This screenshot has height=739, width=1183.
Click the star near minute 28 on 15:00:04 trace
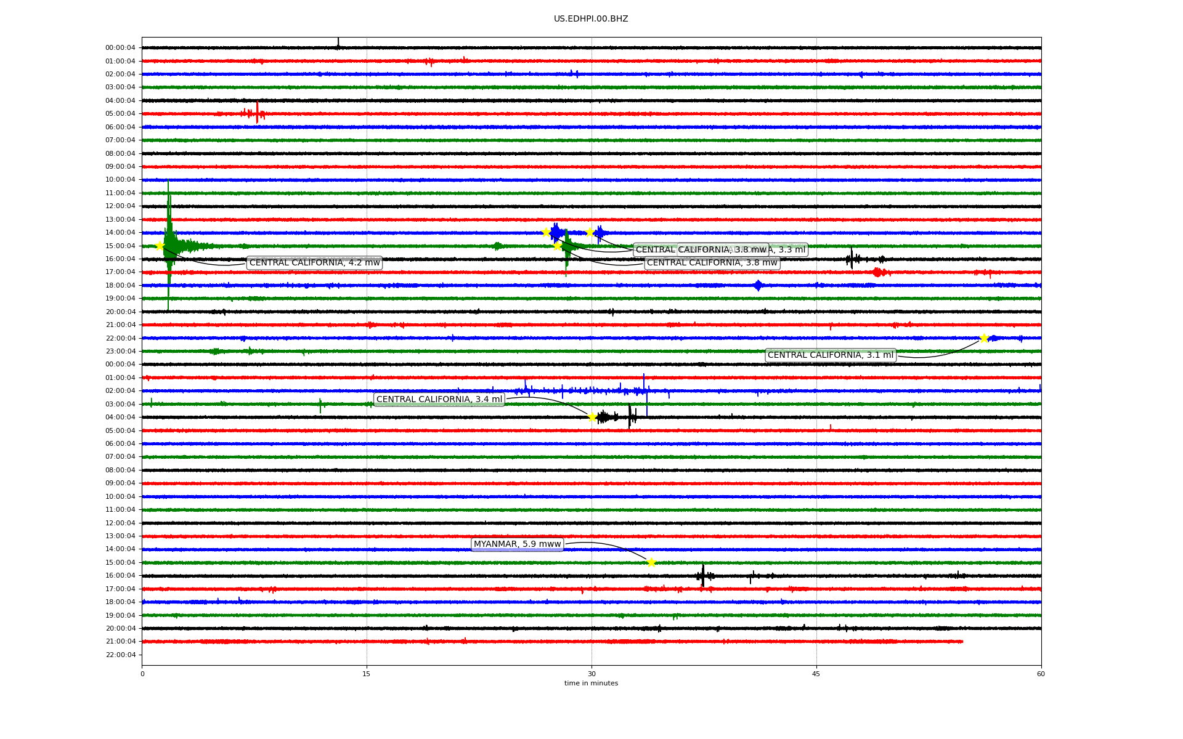click(x=558, y=246)
